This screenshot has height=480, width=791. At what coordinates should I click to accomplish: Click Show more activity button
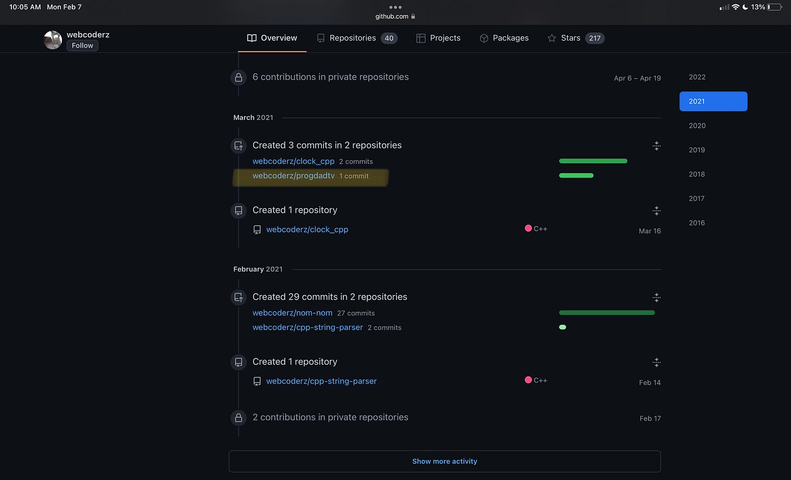(x=444, y=462)
